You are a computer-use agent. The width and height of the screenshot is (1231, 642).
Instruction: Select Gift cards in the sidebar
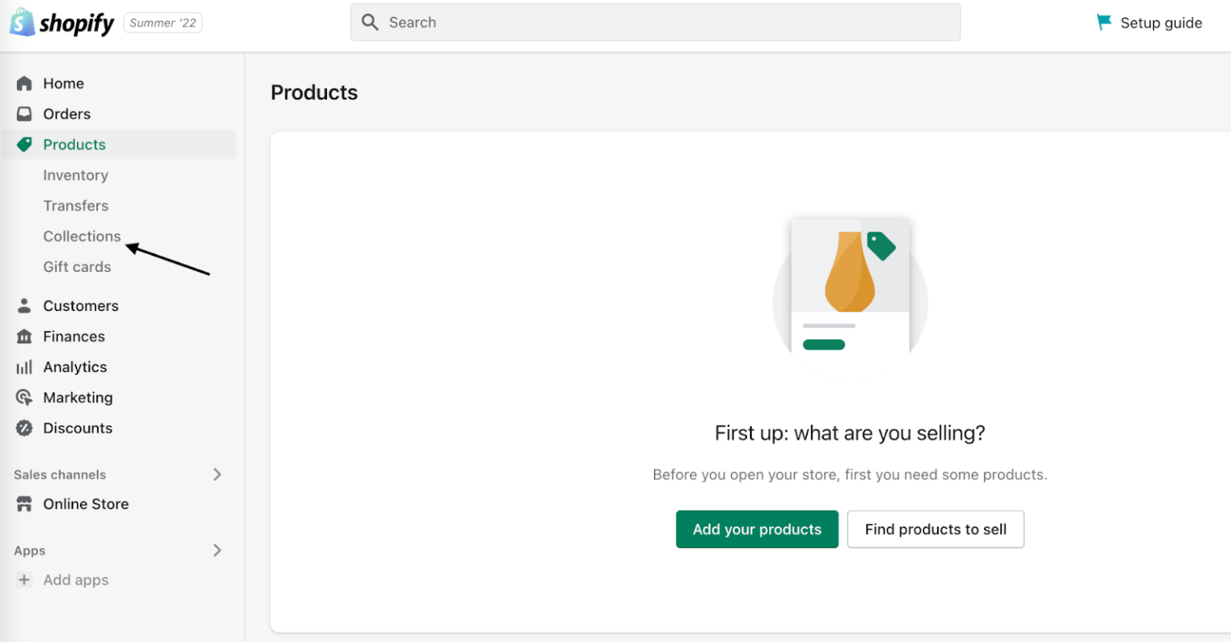coord(77,266)
